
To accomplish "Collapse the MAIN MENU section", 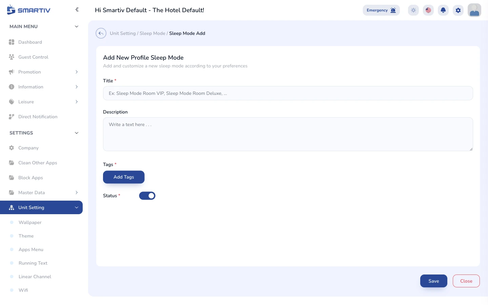I will 77,26.
